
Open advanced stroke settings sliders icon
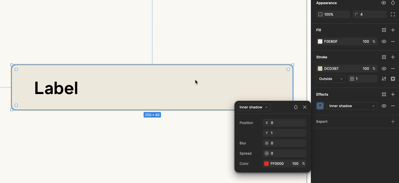pyautogui.click(x=384, y=79)
